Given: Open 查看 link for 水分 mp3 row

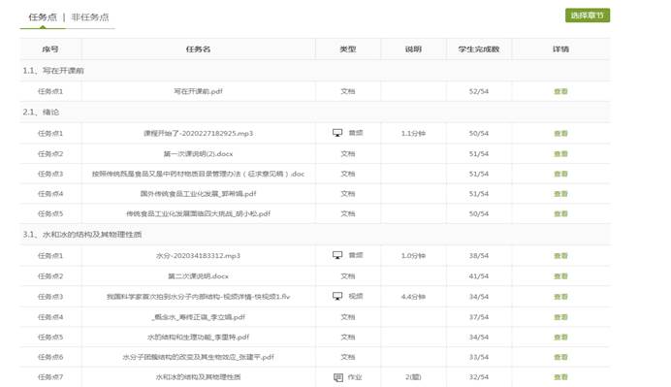Looking at the screenshot, I should click(560, 255).
